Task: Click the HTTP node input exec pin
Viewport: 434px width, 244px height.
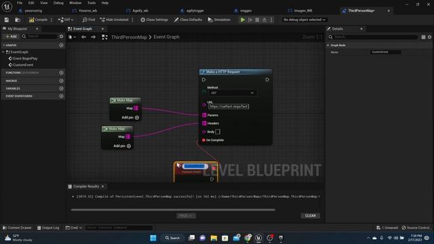Action: point(203,80)
